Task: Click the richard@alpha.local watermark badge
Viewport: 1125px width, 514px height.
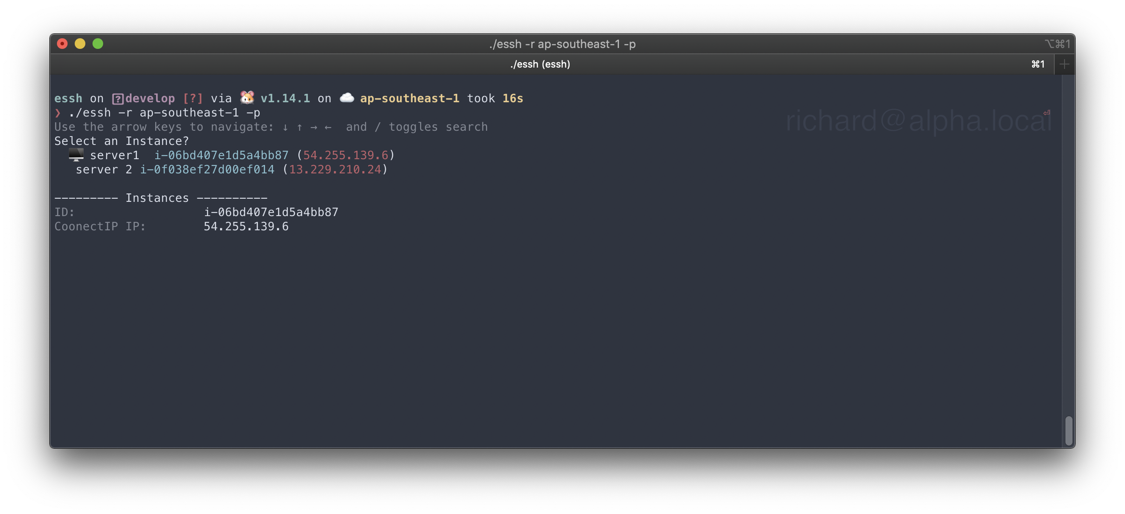Action: point(918,121)
